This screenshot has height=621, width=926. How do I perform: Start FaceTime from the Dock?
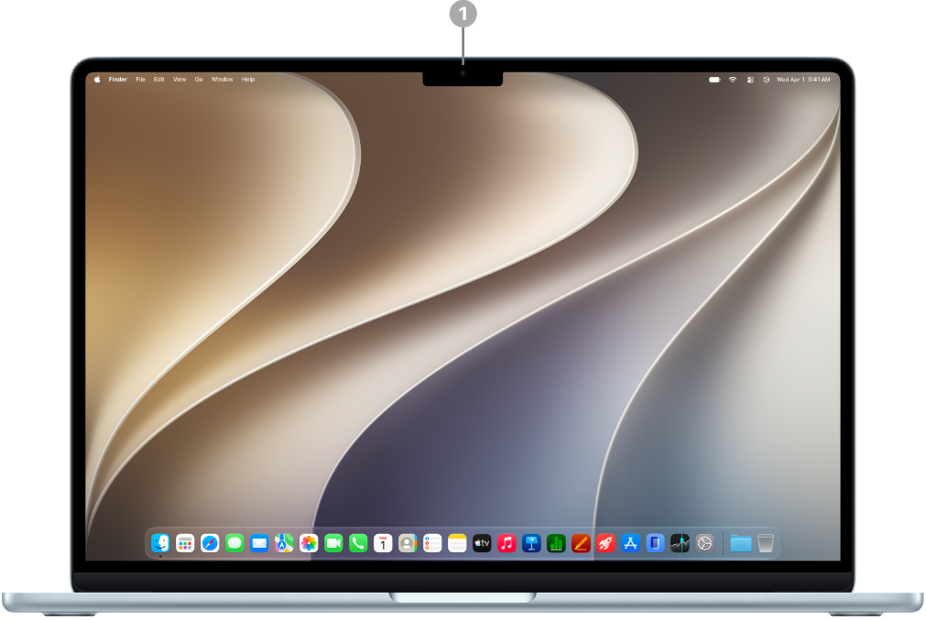pyautogui.click(x=333, y=542)
